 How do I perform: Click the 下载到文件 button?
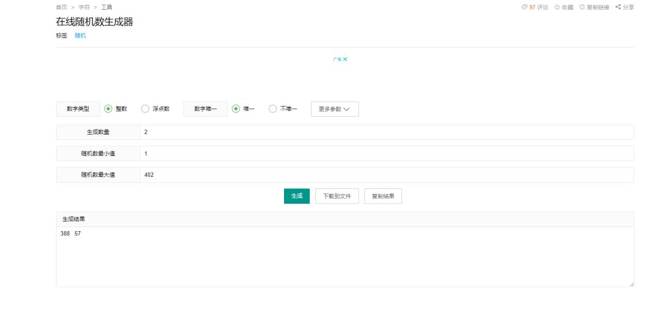337,196
